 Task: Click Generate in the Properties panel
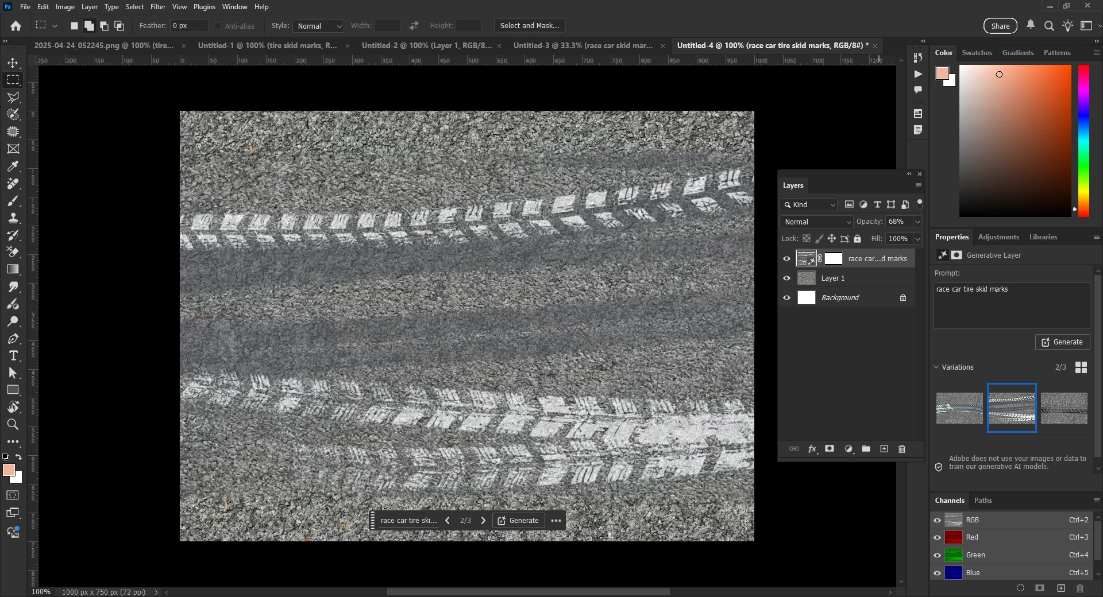[x=1062, y=342]
